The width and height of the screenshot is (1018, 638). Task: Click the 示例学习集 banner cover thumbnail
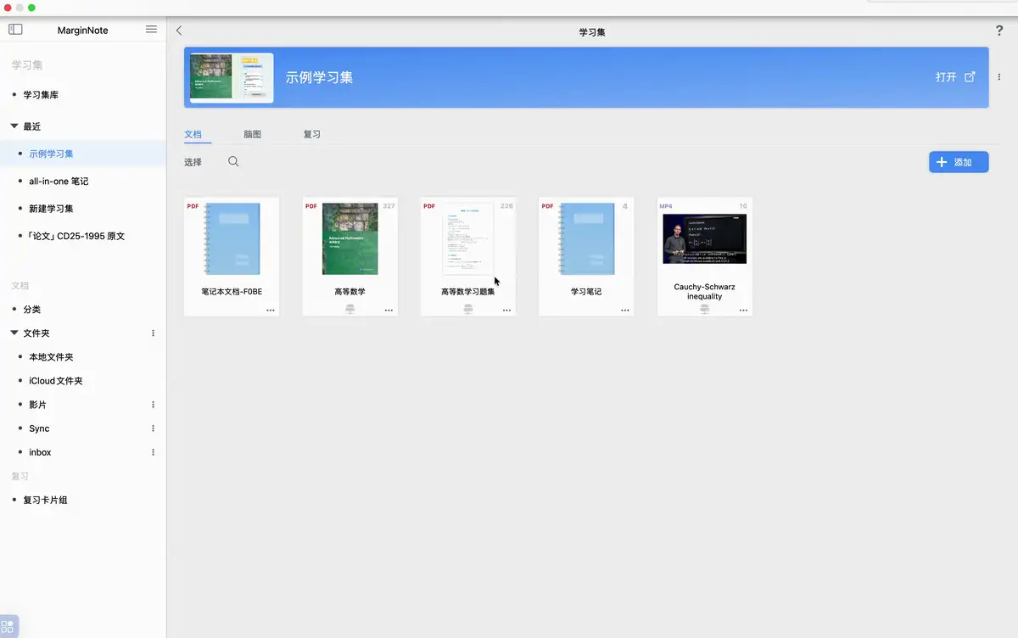point(232,77)
